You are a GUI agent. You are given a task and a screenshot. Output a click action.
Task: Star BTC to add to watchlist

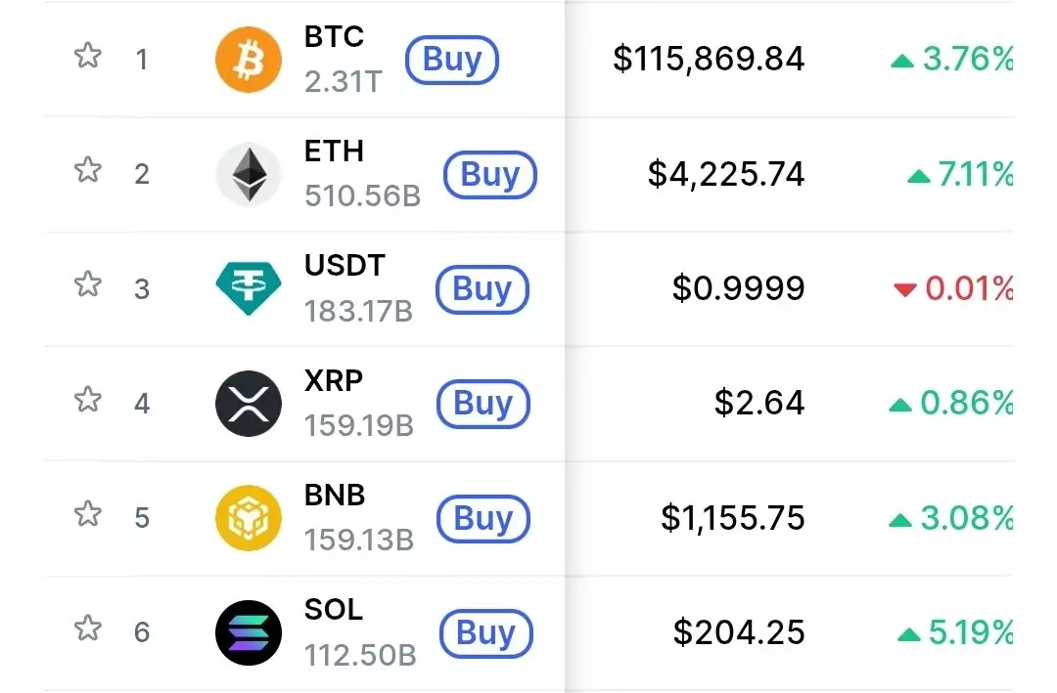click(x=88, y=56)
